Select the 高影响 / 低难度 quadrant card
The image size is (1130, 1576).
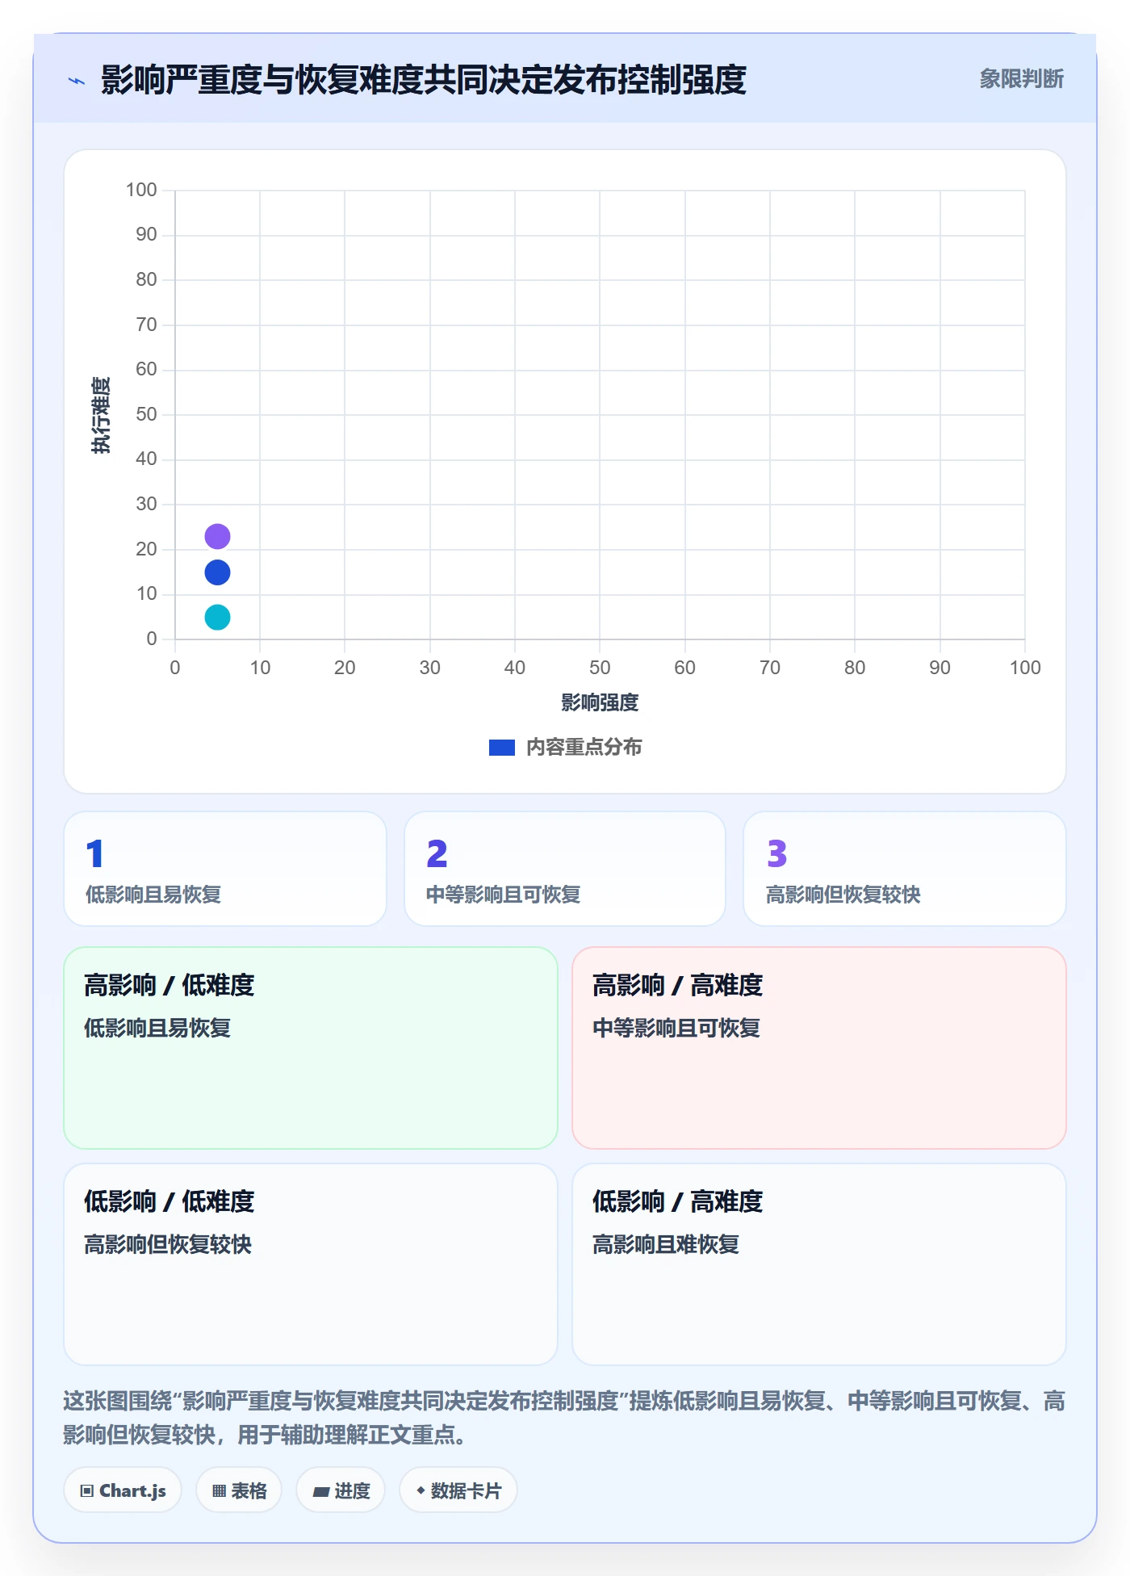pos(311,1048)
